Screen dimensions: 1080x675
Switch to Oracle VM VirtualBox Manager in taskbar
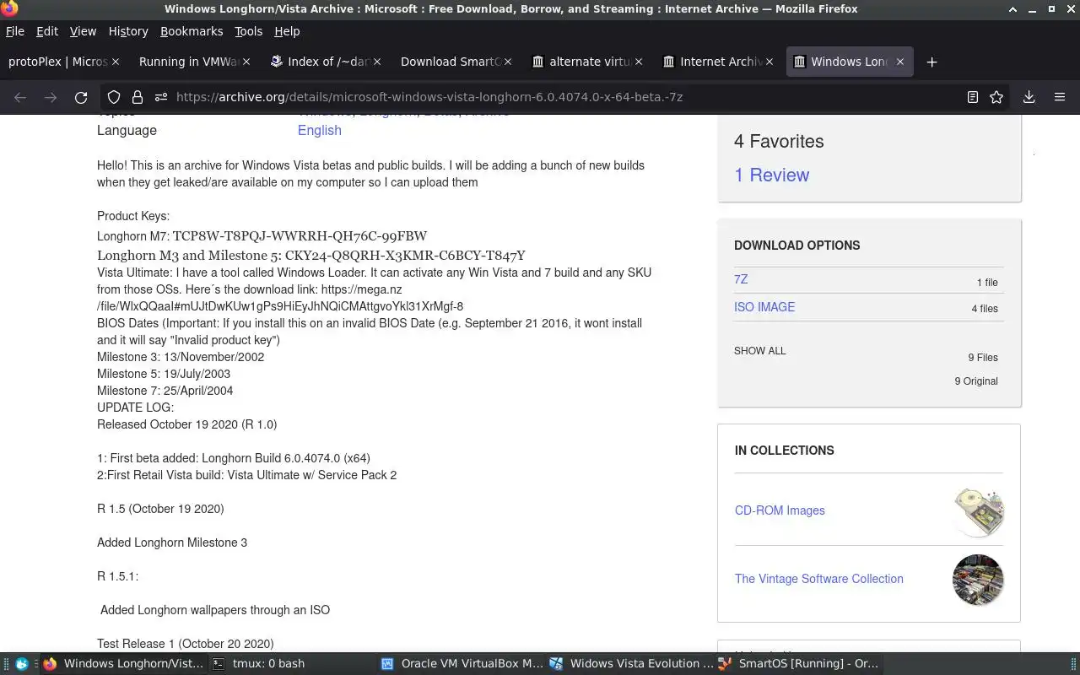(462, 663)
